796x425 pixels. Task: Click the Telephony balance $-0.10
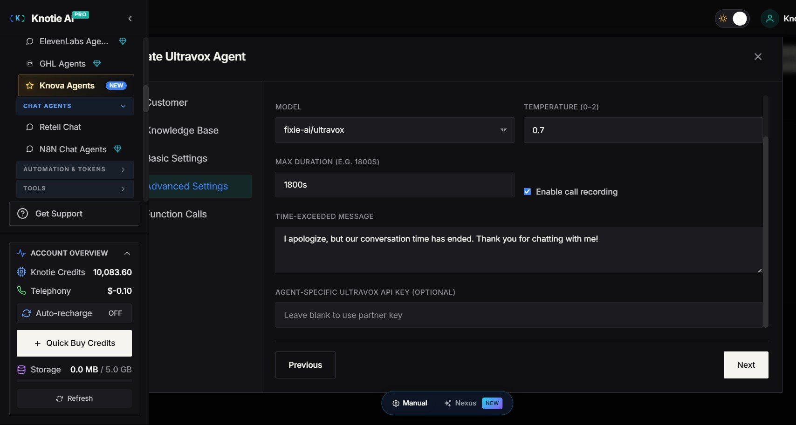pyautogui.click(x=119, y=290)
